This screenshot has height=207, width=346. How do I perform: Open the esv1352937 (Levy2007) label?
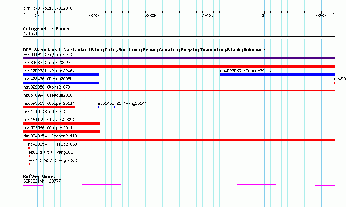click(x=53, y=160)
